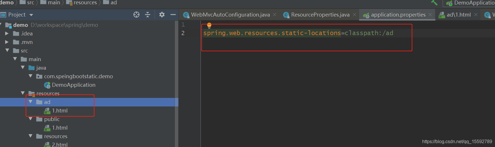
Task: Hide the Project panel with minus icon
Action: point(173,15)
